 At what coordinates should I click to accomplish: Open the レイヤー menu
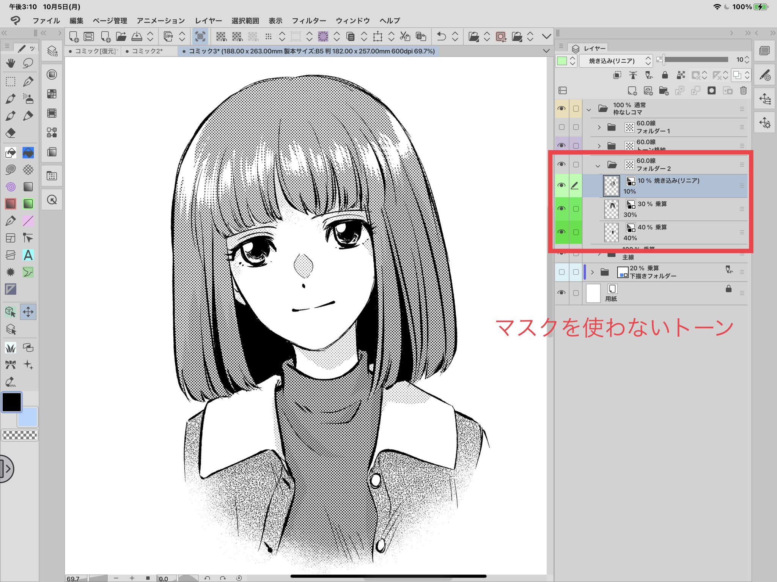point(208,20)
